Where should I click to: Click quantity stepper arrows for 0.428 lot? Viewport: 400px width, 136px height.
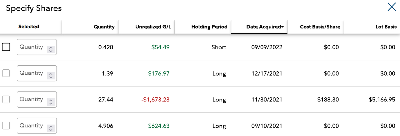pyautogui.click(x=51, y=49)
